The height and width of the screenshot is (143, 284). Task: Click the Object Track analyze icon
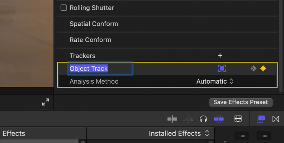pyautogui.click(x=222, y=68)
